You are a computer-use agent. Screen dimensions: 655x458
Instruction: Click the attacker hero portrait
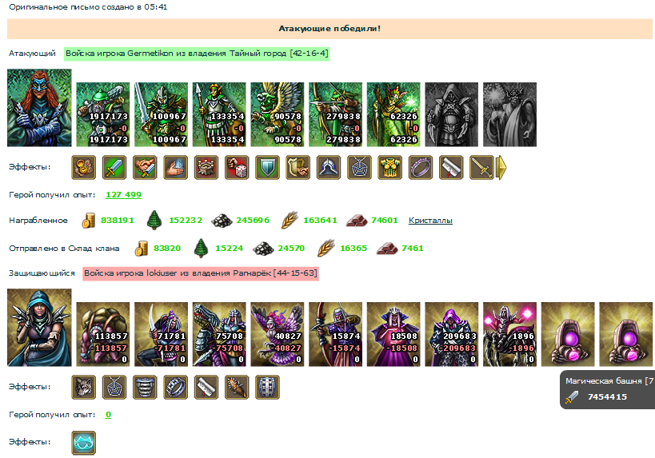click(39, 108)
